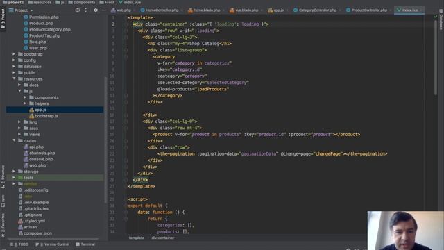
Task: Open Permission.php in project tree
Action: click(x=41, y=17)
